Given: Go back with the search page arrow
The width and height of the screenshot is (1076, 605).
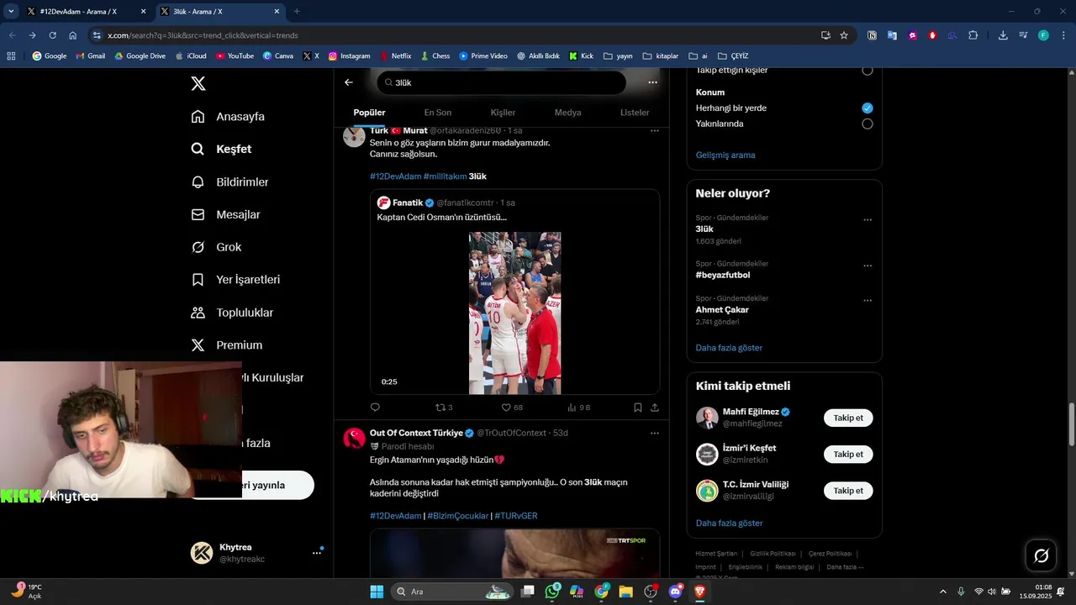Looking at the screenshot, I should pyautogui.click(x=349, y=82).
